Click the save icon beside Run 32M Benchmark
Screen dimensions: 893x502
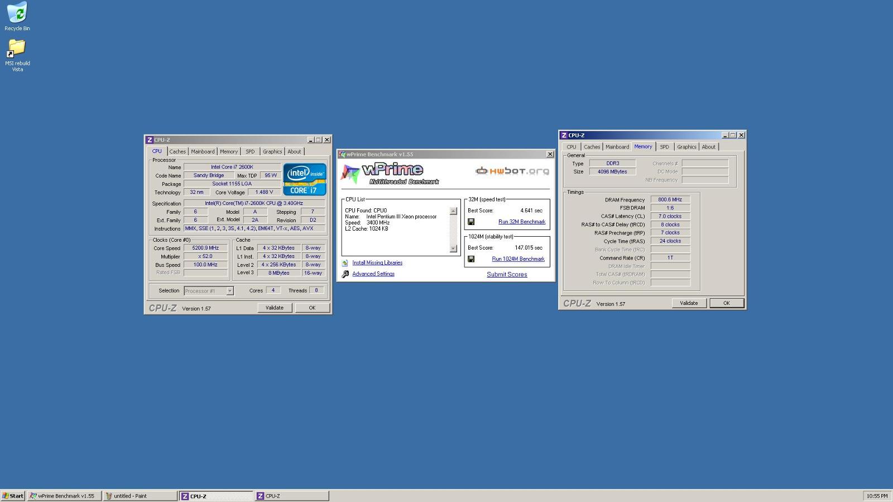coord(471,222)
